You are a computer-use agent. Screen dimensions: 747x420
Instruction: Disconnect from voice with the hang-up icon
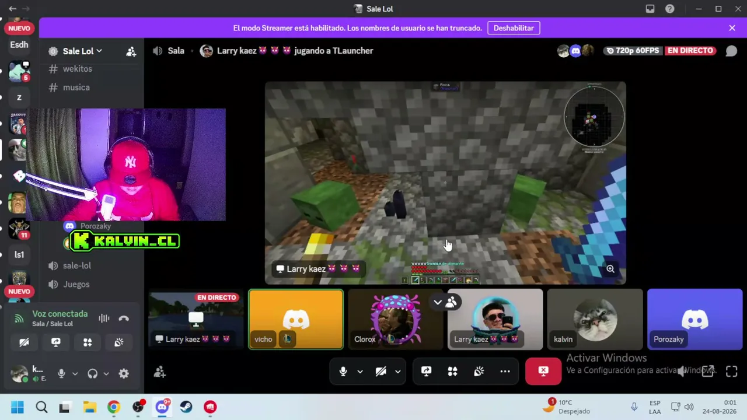[124, 318]
